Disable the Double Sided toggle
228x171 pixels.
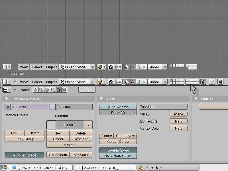click(118, 150)
